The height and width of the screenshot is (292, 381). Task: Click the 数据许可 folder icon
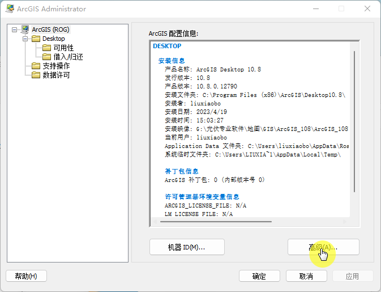36,75
